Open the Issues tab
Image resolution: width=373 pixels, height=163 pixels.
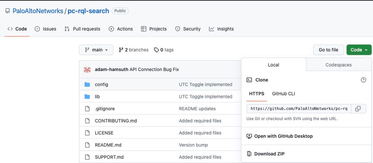(45, 29)
